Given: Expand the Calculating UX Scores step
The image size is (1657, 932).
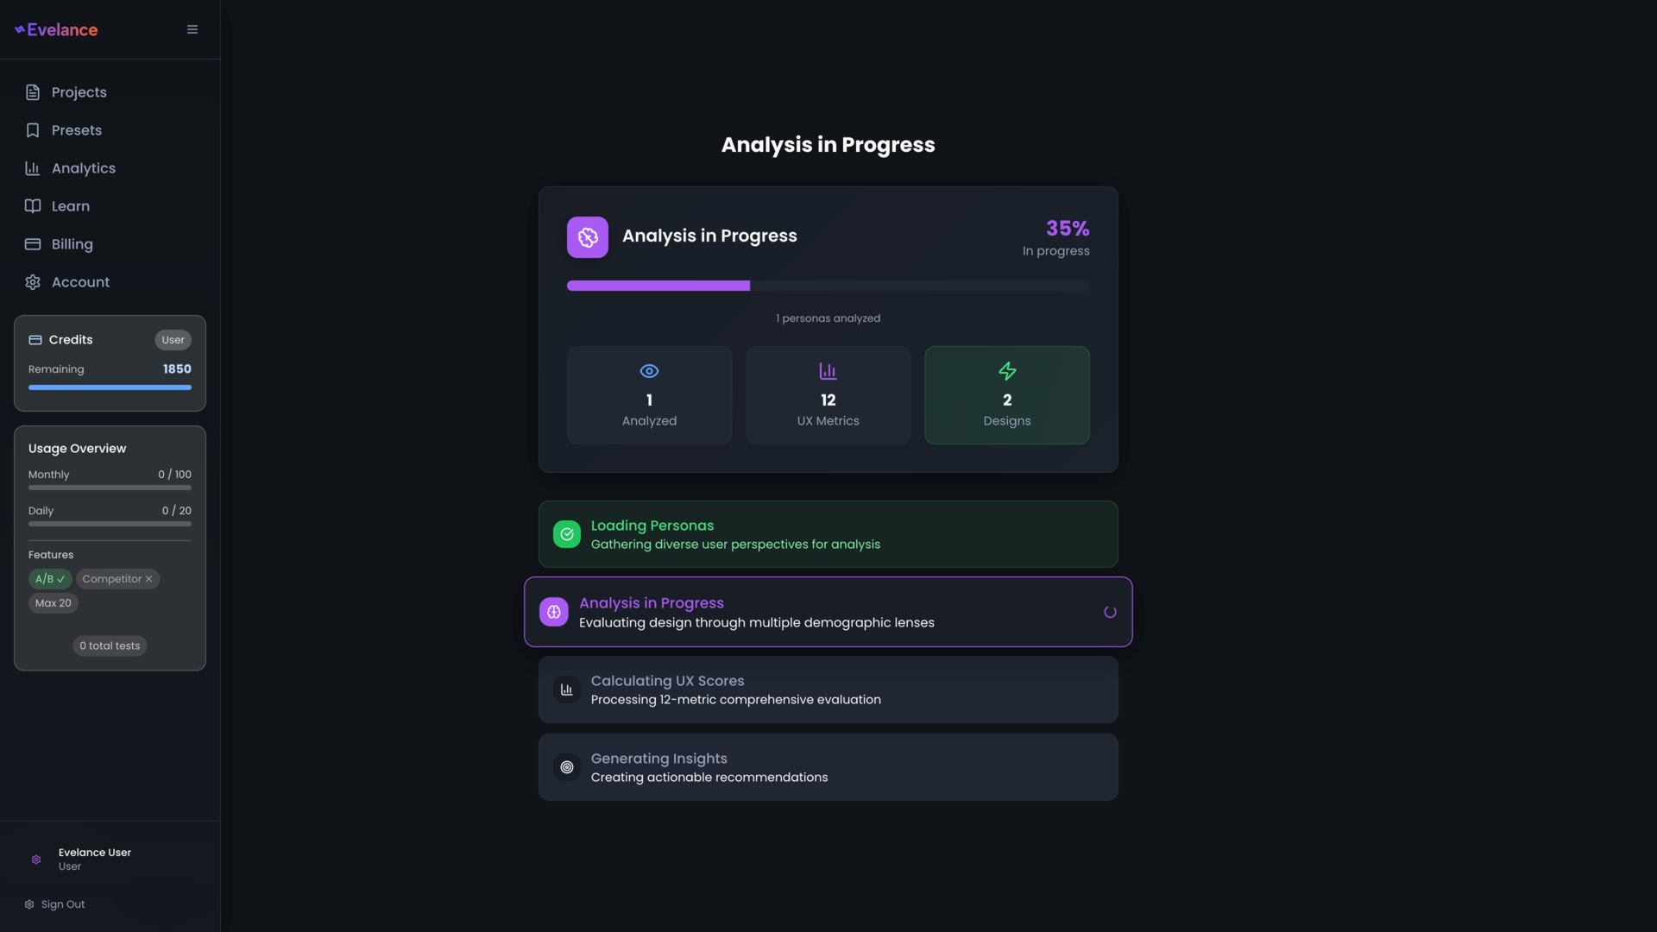Looking at the screenshot, I should [x=828, y=690].
